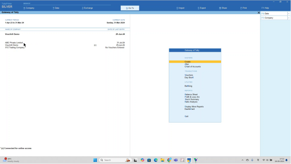Screen dimensions: 291x164
Task: Open the network Wi-Fi tray icon
Action: (x=263, y=160)
